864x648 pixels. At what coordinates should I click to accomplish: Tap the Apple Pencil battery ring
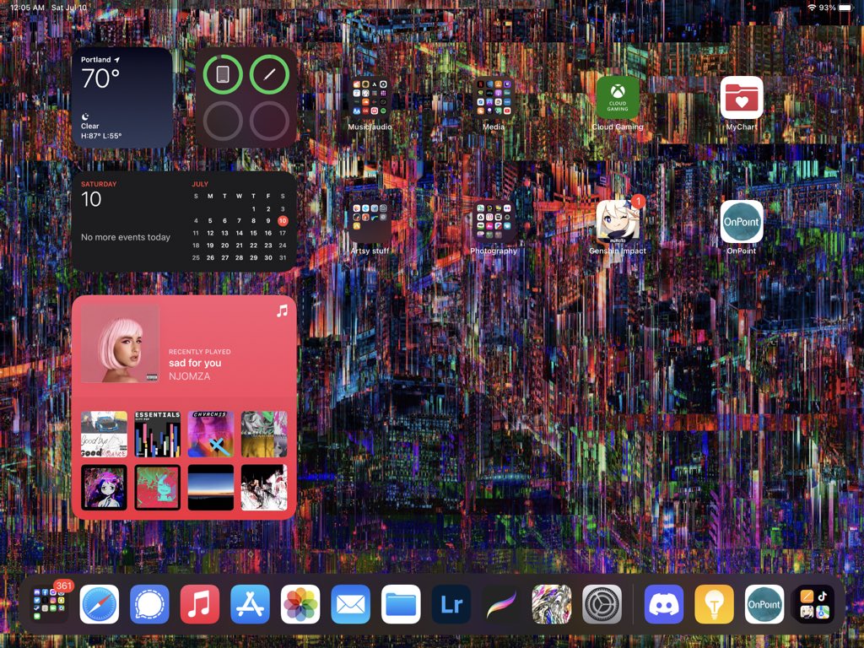click(x=269, y=74)
